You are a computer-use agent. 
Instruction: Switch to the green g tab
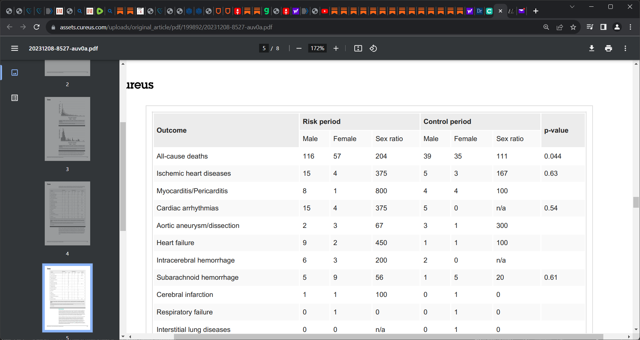coord(266,11)
